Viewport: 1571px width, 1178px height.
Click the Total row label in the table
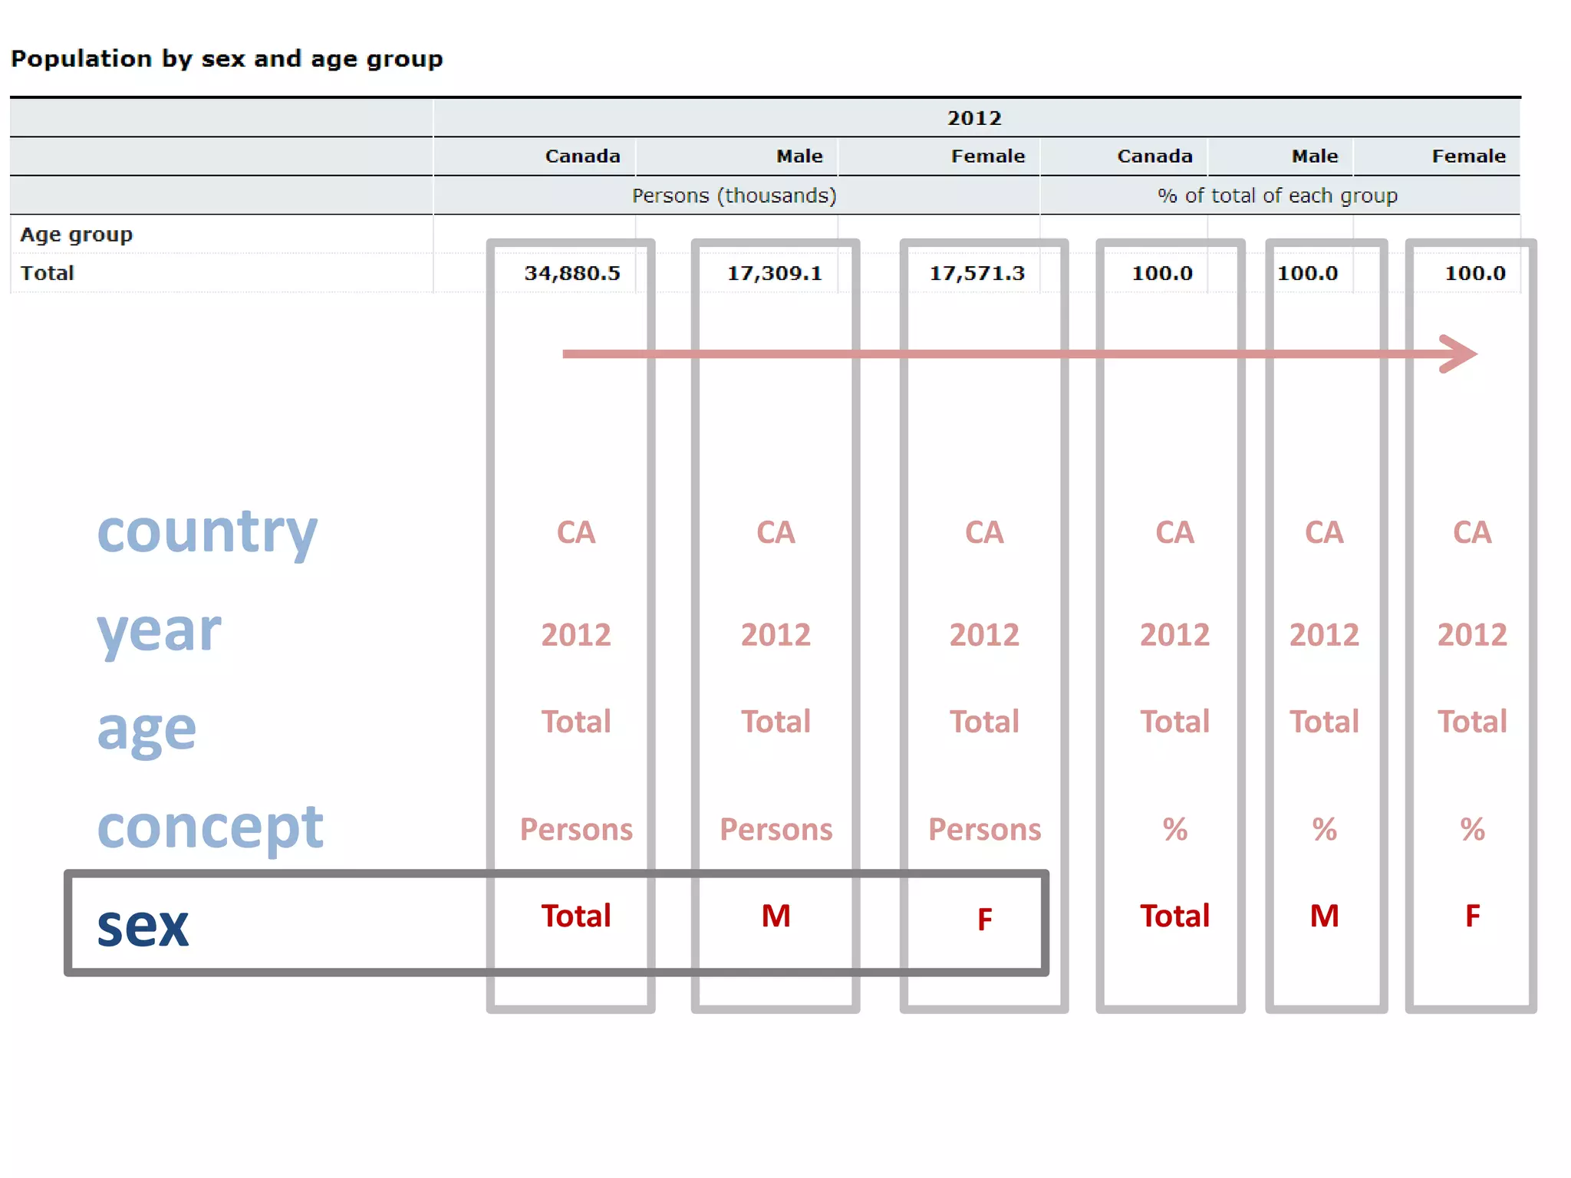click(48, 273)
